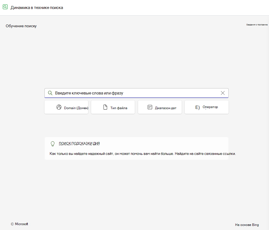This screenshot has width=269, height=230.
Task: Click the На основе Bing text
Action: tap(247, 225)
